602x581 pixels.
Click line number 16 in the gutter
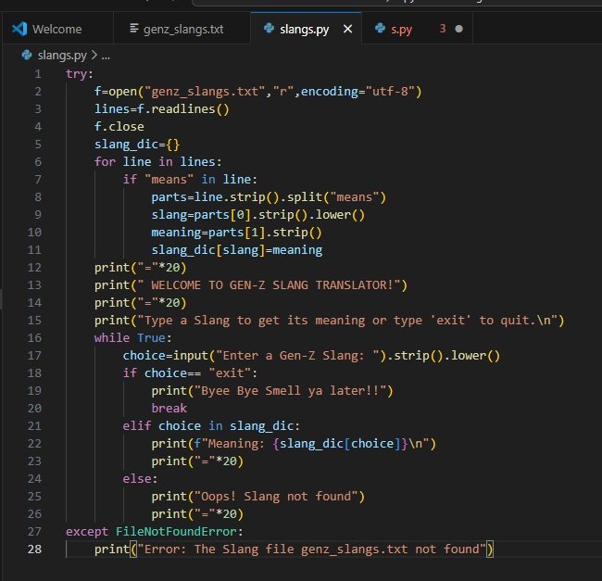click(34, 337)
